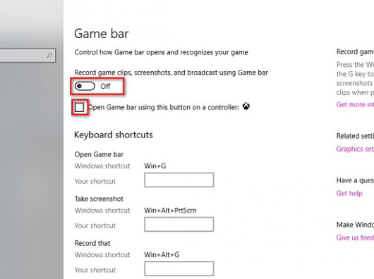
Task: Toggle the Record game clips switch
Action: [85, 86]
